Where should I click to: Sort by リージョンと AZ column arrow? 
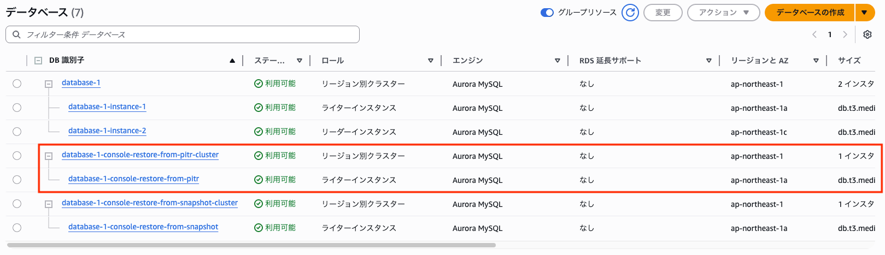point(816,61)
